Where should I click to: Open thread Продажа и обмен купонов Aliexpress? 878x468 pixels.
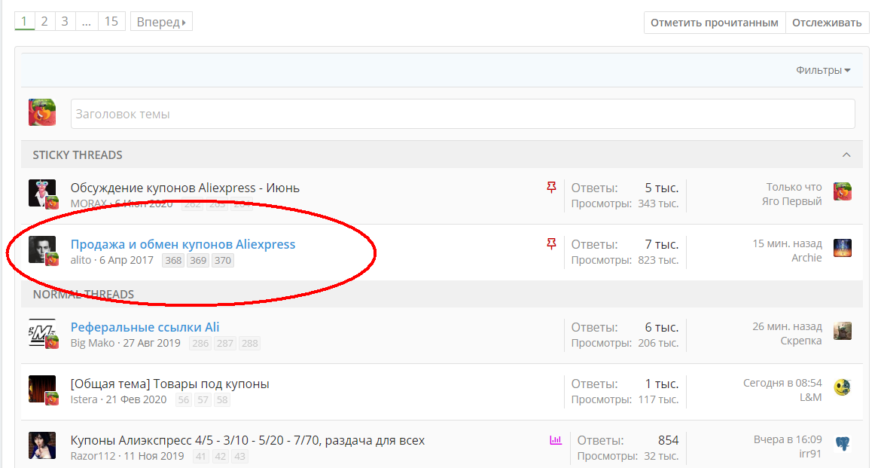point(182,244)
